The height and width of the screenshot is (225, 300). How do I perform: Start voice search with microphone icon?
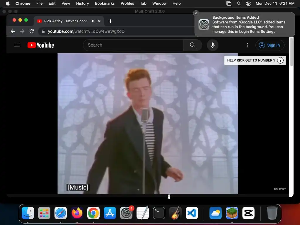click(x=213, y=45)
